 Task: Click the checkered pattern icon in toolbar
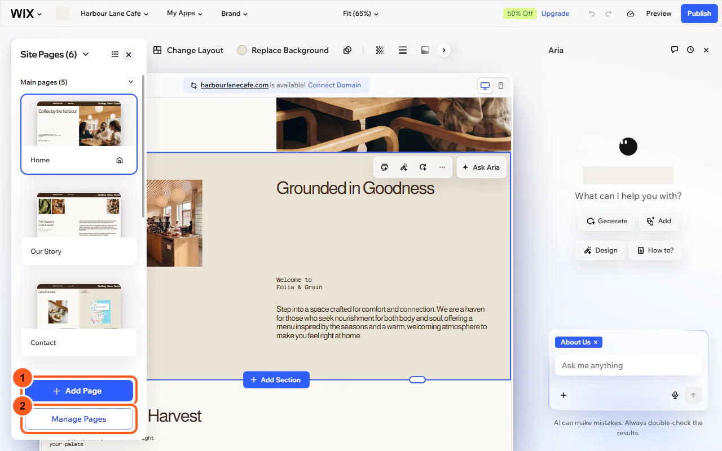coord(380,50)
